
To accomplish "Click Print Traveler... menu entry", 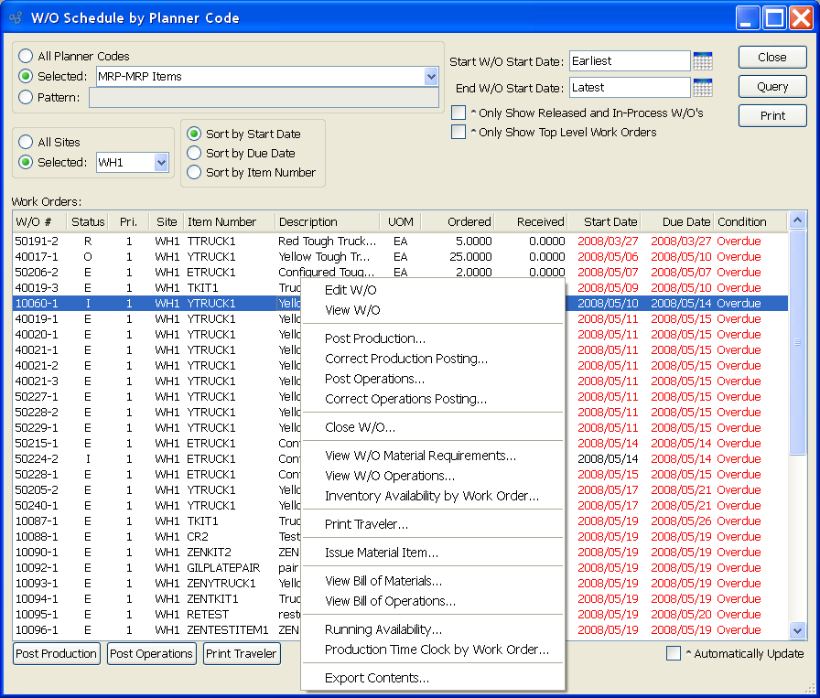I will point(366,524).
